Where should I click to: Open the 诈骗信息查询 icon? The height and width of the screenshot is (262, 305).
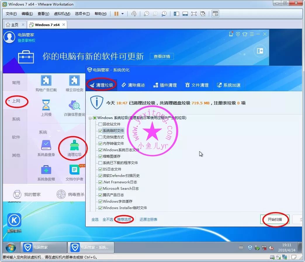coord(74,105)
